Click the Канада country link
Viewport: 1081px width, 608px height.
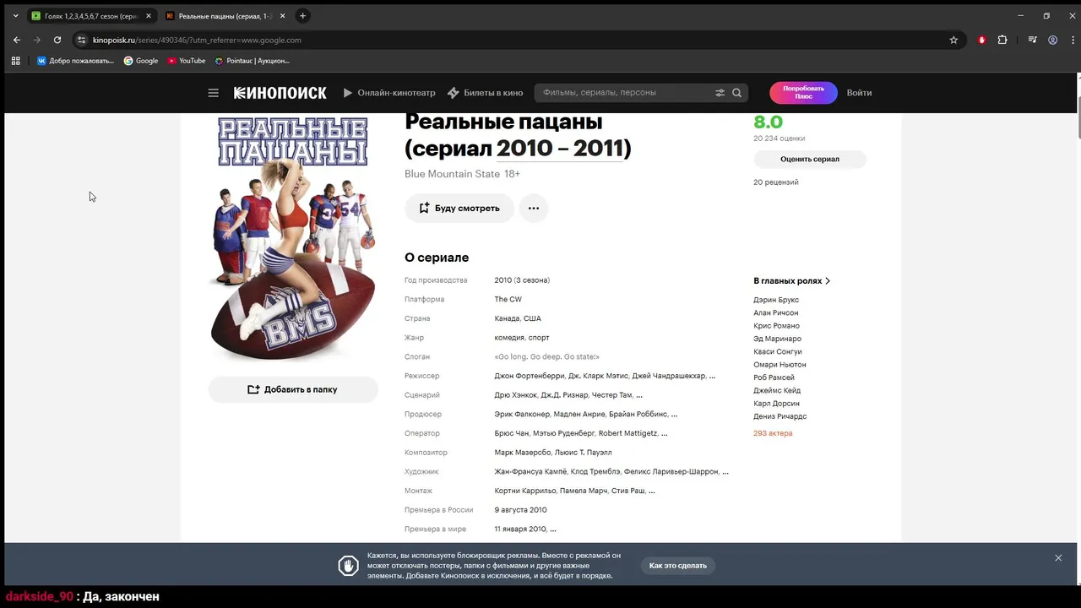[x=507, y=318]
